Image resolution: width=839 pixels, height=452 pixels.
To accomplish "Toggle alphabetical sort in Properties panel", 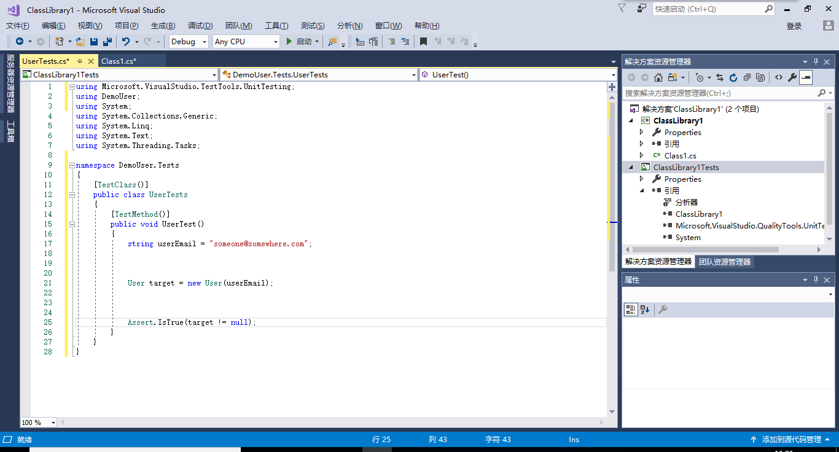I will coord(645,310).
